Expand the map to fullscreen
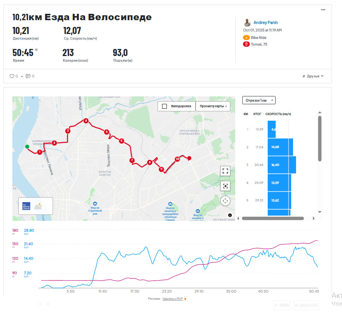This screenshot has height=312, width=342. click(x=225, y=171)
